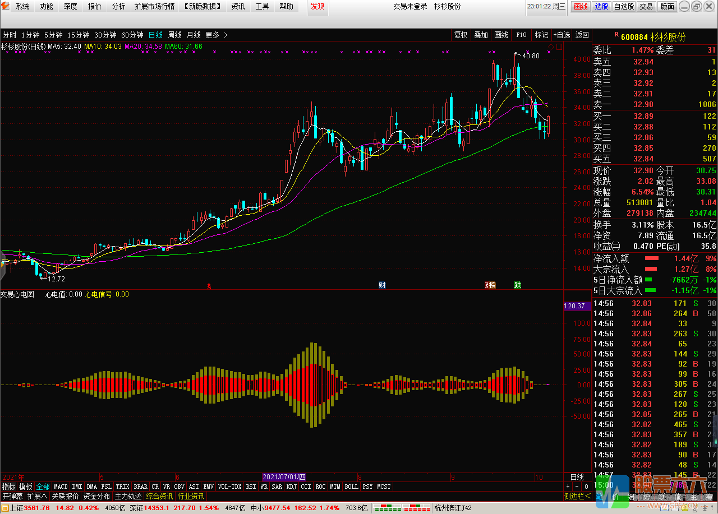Click the + zoom-in chart button
The height and width of the screenshot is (514, 718).
[x=568, y=487]
